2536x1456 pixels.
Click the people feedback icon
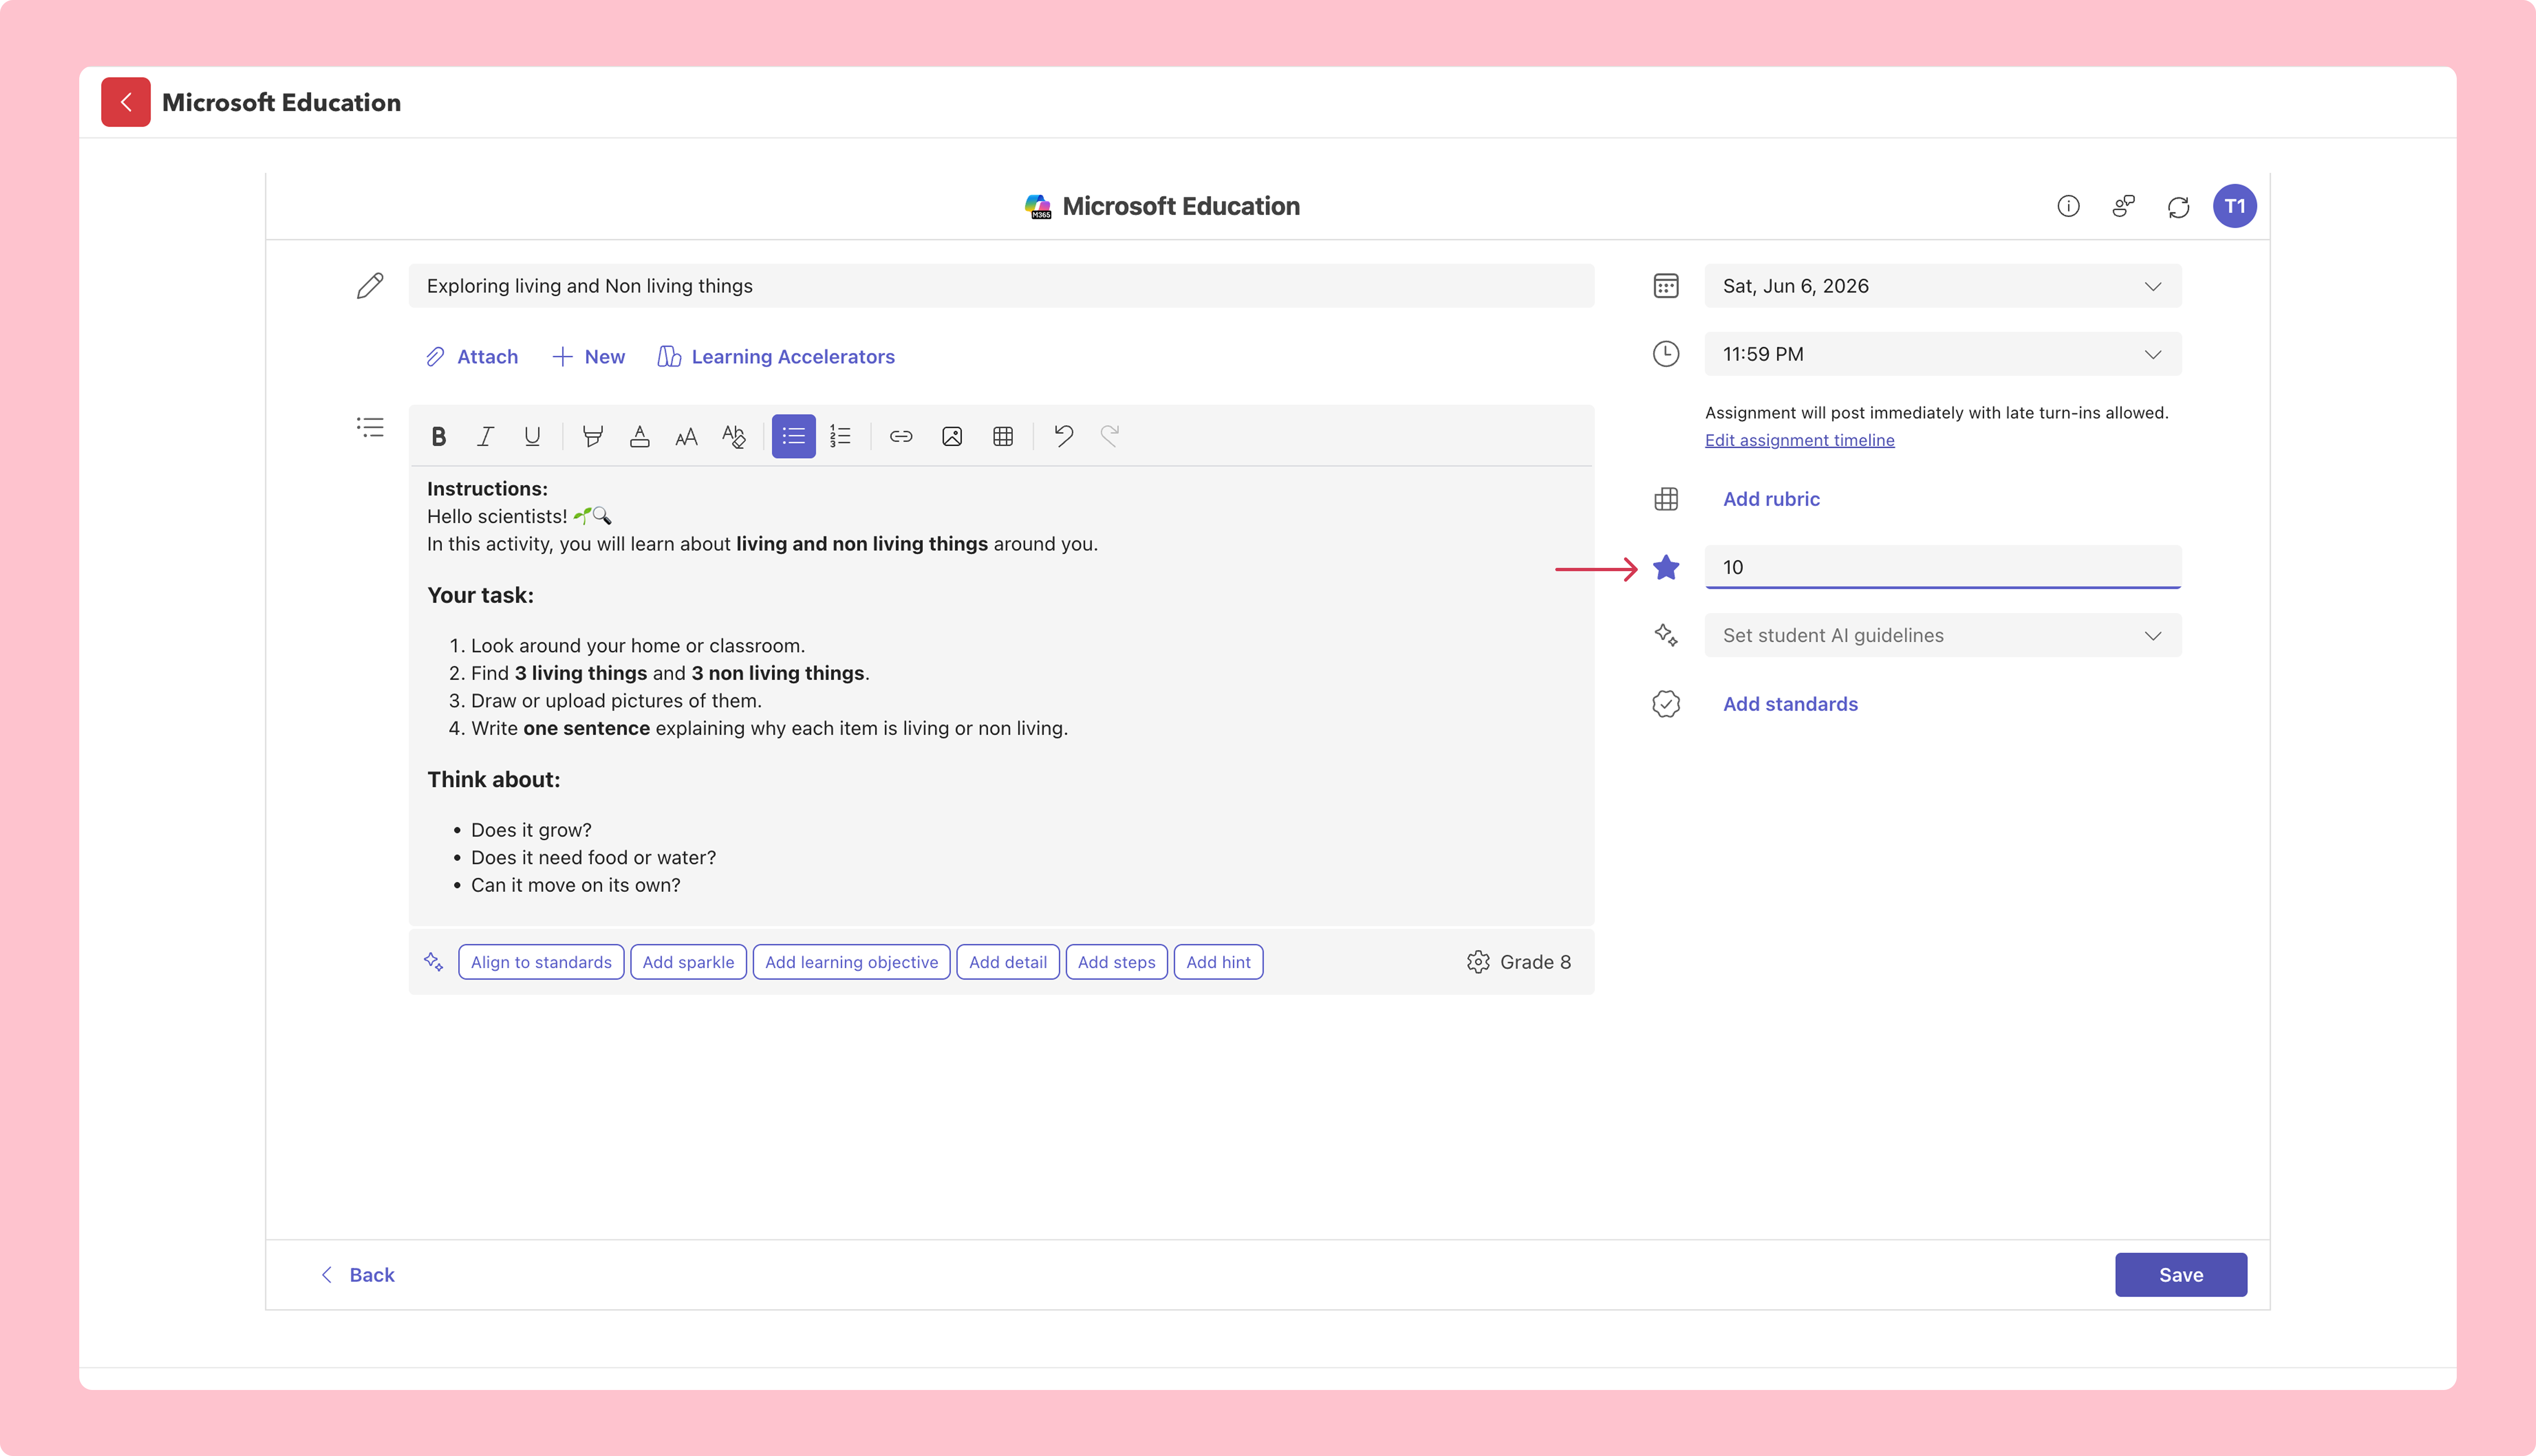[2123, 206]
